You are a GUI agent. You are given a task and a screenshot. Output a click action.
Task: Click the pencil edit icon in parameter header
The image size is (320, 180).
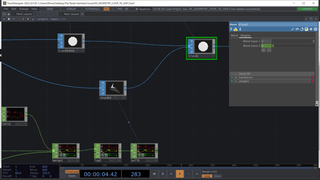coord(292,29)
